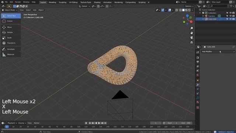Pick the Measure tool
This screenshot has height=133, width=236.
[x=11, y=54]
